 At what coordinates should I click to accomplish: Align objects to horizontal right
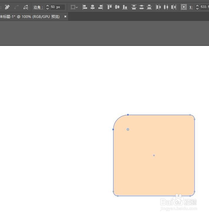point(100,7)
